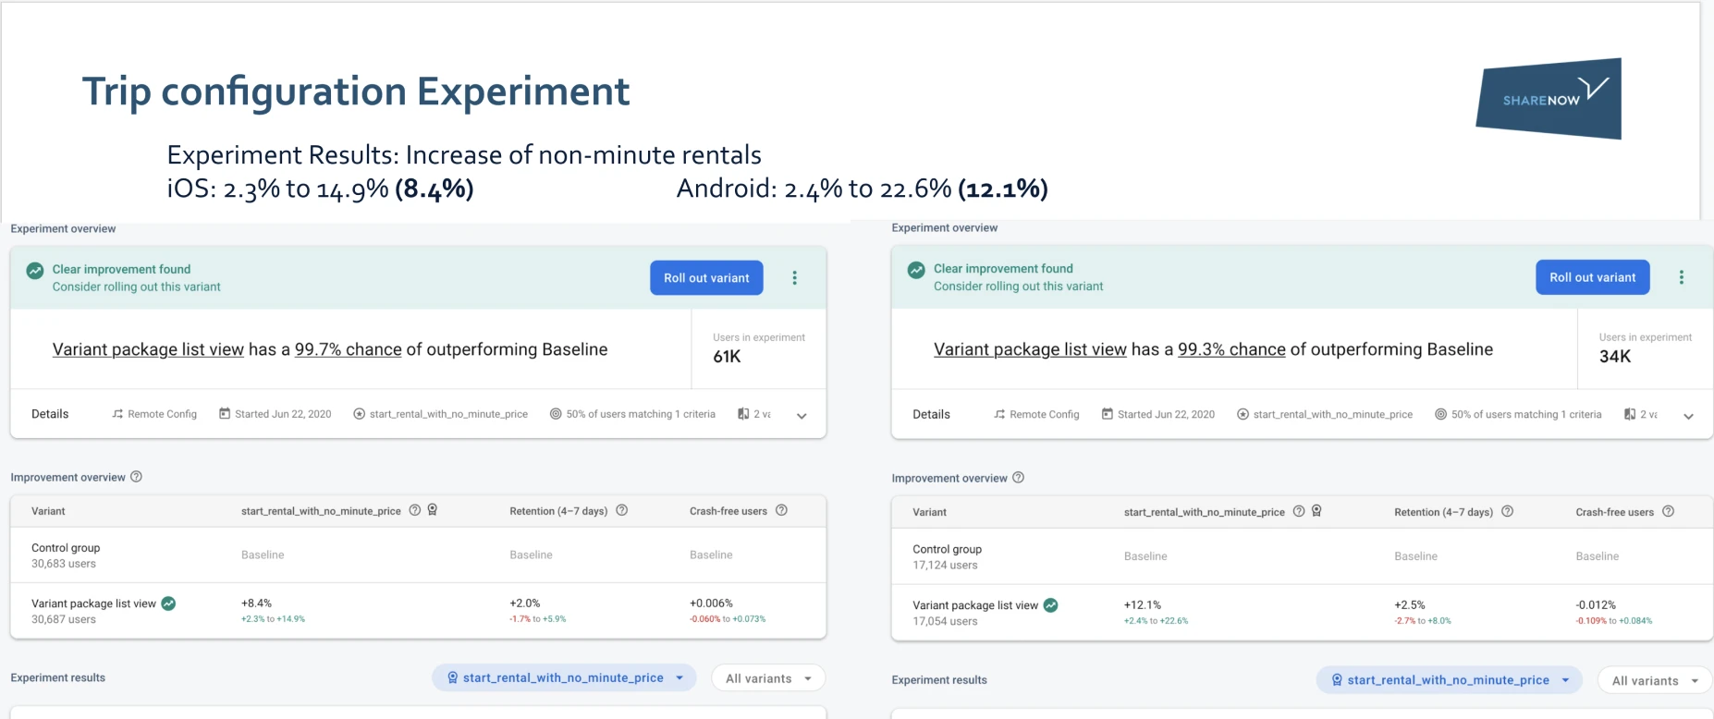Open right start_rental_with_no_minute_price metric dropdown
Viewport: 1714px width, 719px height.
(1449, 680)
